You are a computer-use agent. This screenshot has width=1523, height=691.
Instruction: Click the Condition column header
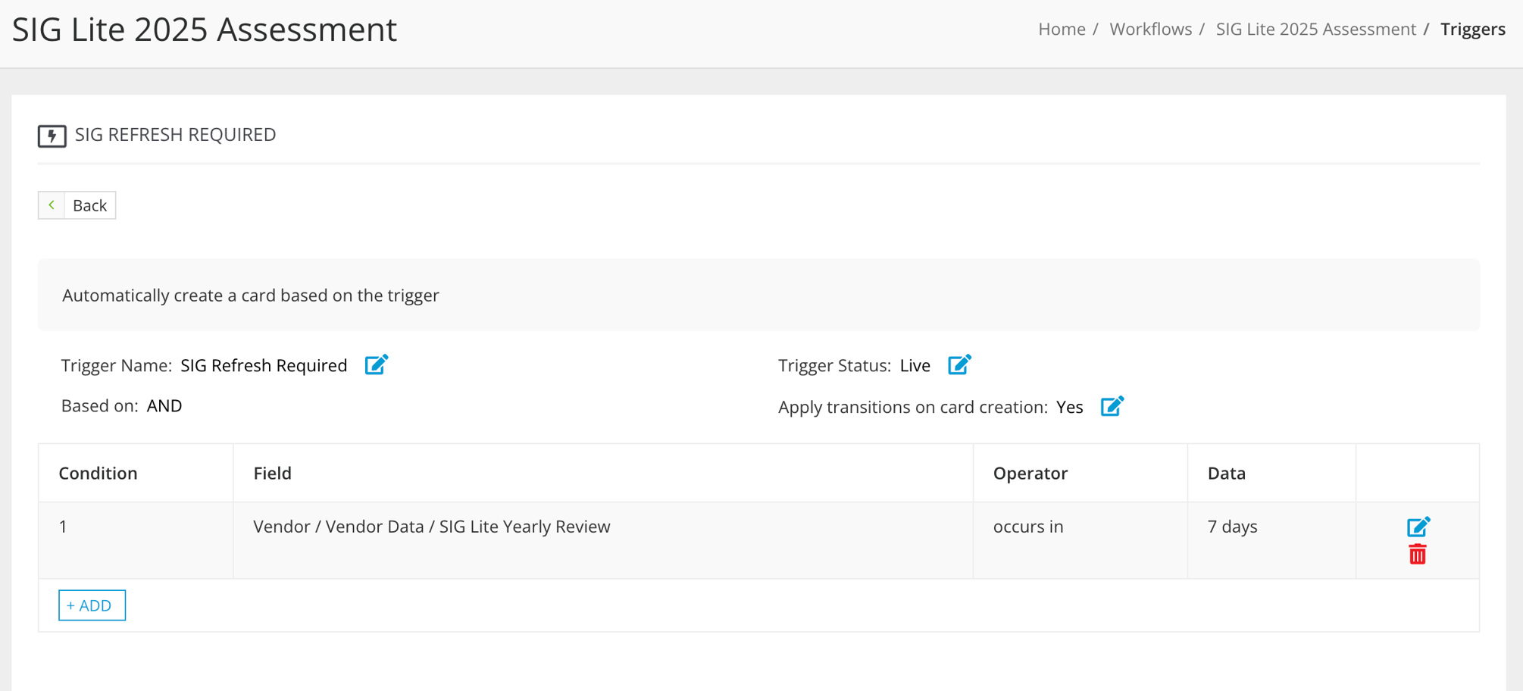pyautogui.click(x=98, y=473)
